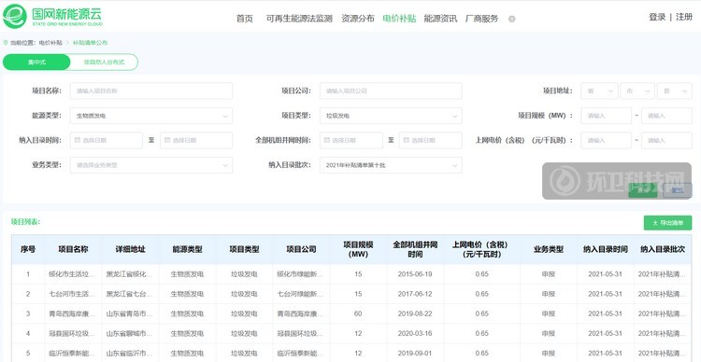Open the 市 city dropdown
701x362 pixels.
[x=637, y=91]
